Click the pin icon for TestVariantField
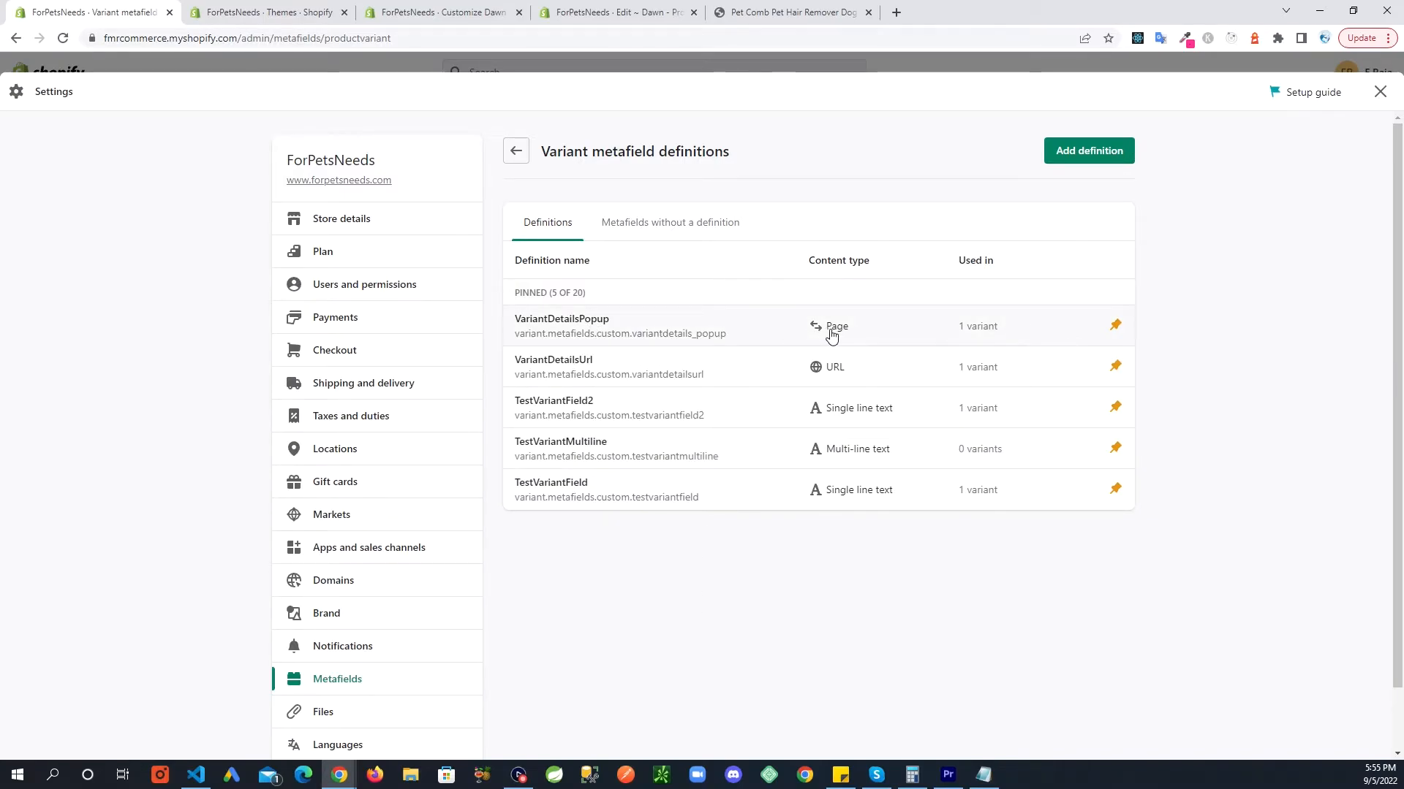This screenshot has width=1404, height=789. pyautogui.click(x=1116, y=487)
